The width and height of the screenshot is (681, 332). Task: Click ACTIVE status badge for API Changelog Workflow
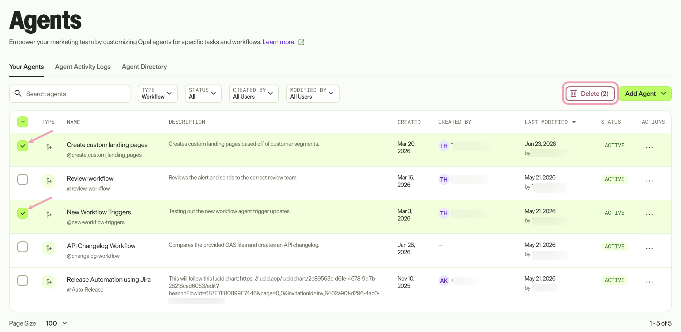[x=615, y=247]
